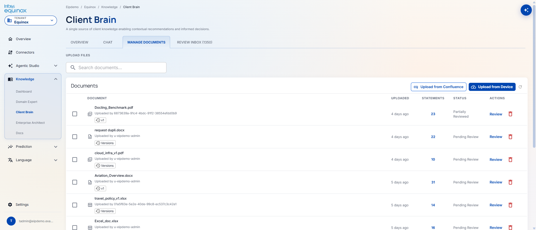
Task: Review the Docling_Benchmark.pdf document
Action: pyautogui.click(x=496, y=114)
